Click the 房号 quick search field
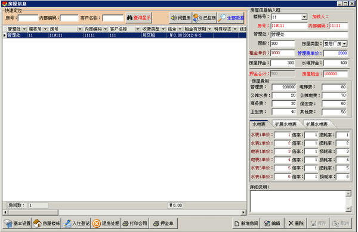This screenshot has width=358, height=232. pyautogui.click(x=28, y=18)
